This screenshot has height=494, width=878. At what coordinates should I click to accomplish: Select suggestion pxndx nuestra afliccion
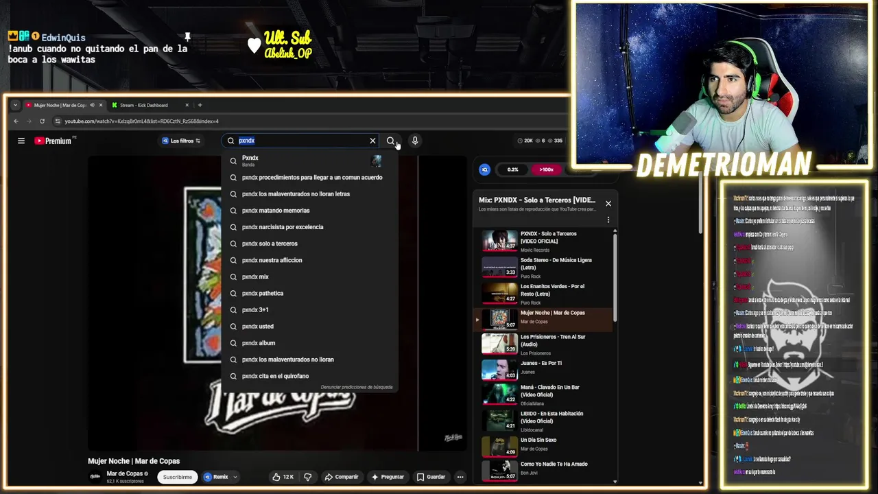tap(309, 260)
